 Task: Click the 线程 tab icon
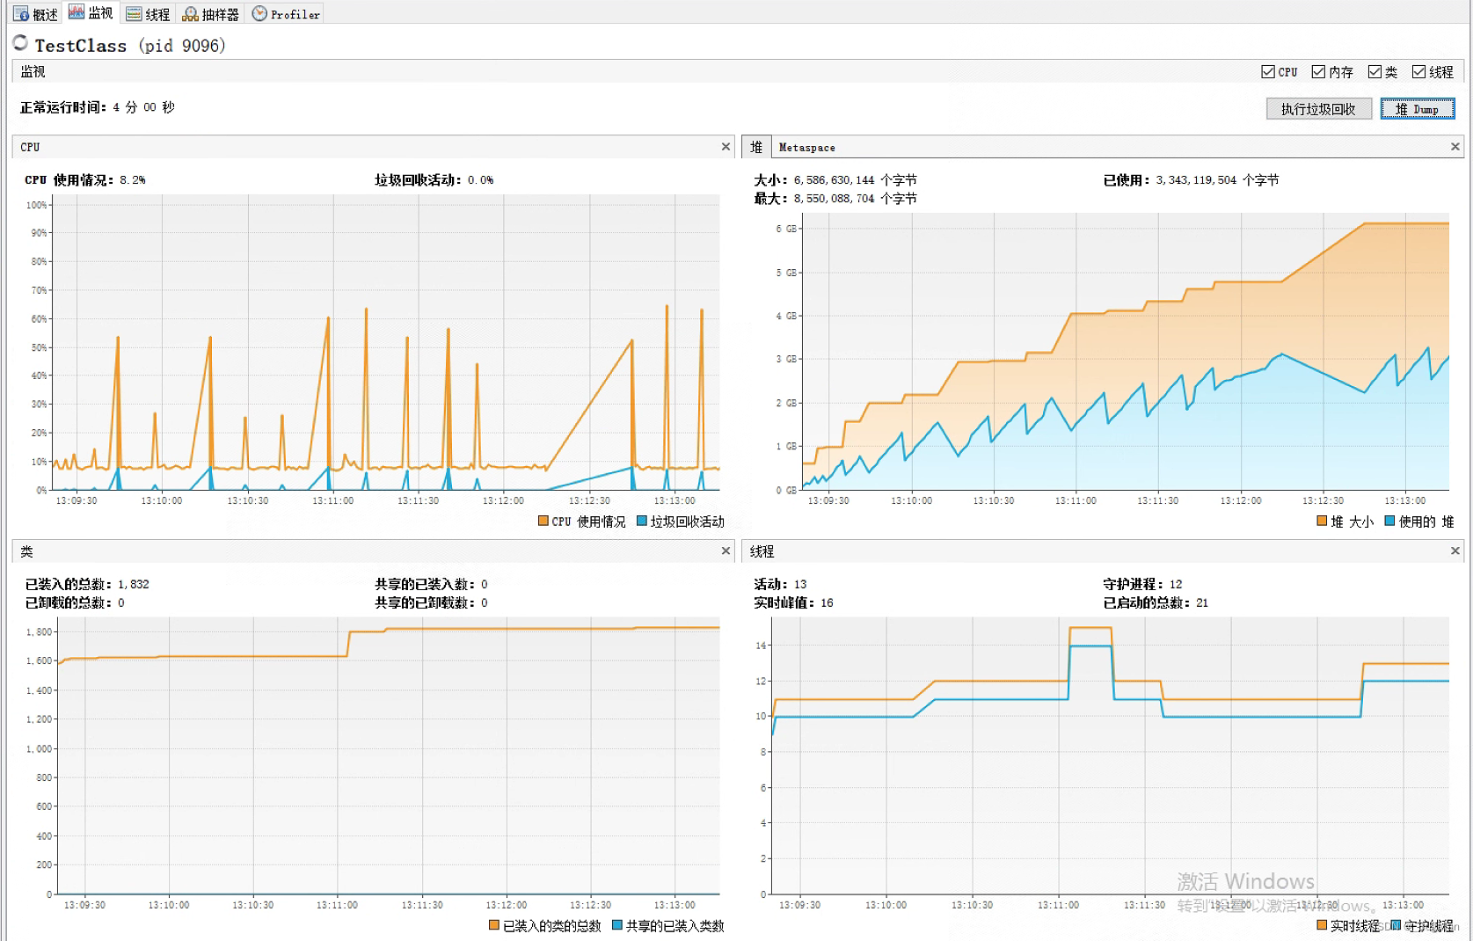click(x=134, y=13)
